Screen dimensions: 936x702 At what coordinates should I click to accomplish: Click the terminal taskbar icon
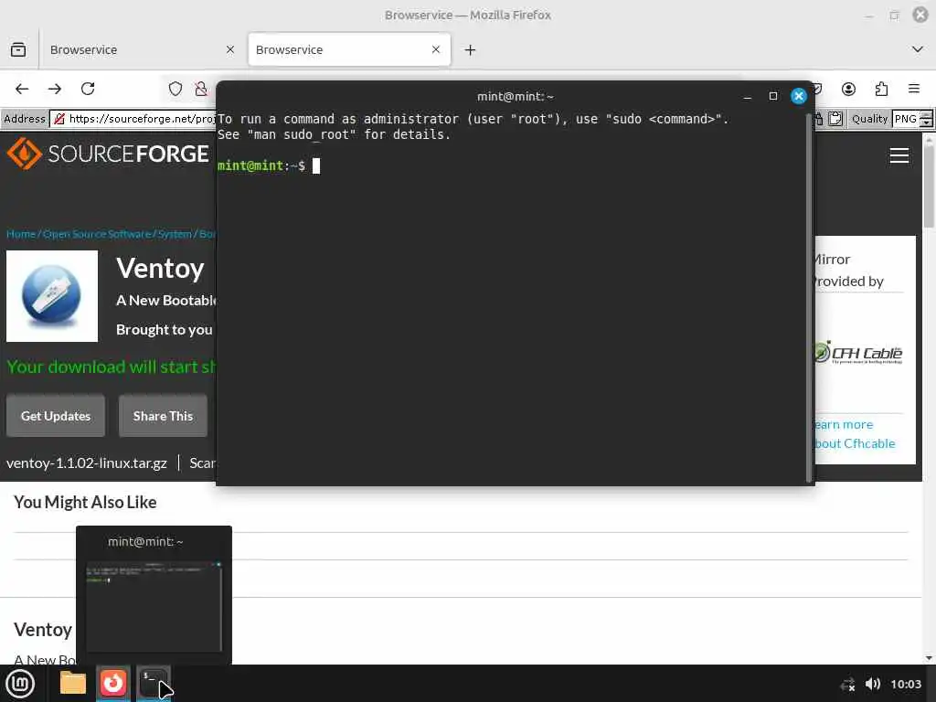pyautogui.click(x=154, y=683)
